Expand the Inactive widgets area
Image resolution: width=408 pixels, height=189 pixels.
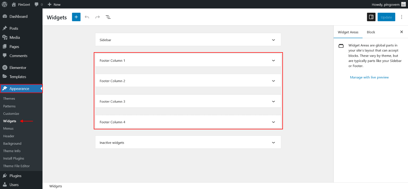click(273, 143)
